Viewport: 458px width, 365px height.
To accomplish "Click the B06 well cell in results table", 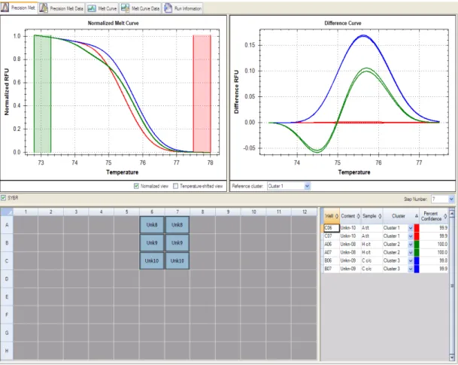I will point(332,260).
